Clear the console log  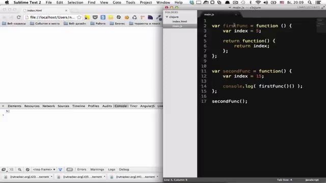tap(28, 169)
